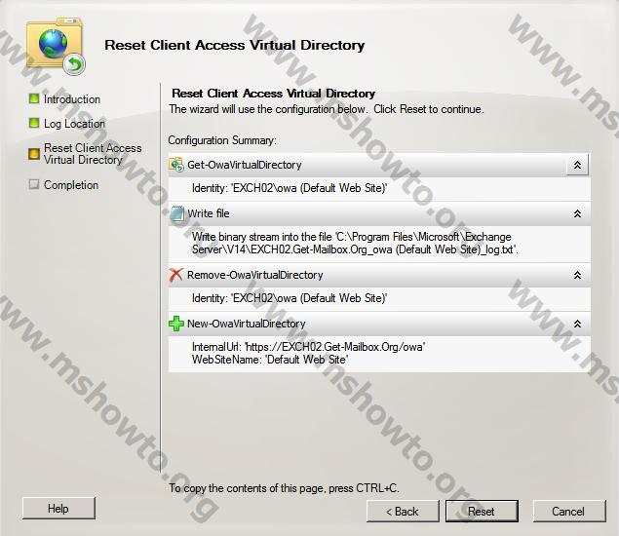The image size is (619, 536).
Task: Click the Identity line under Remove-OwaVirtualDirectory
Action: [290, 298]
